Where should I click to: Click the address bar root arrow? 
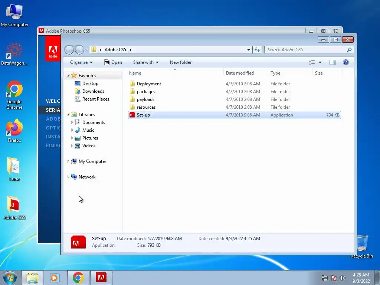tap(100, 50)
